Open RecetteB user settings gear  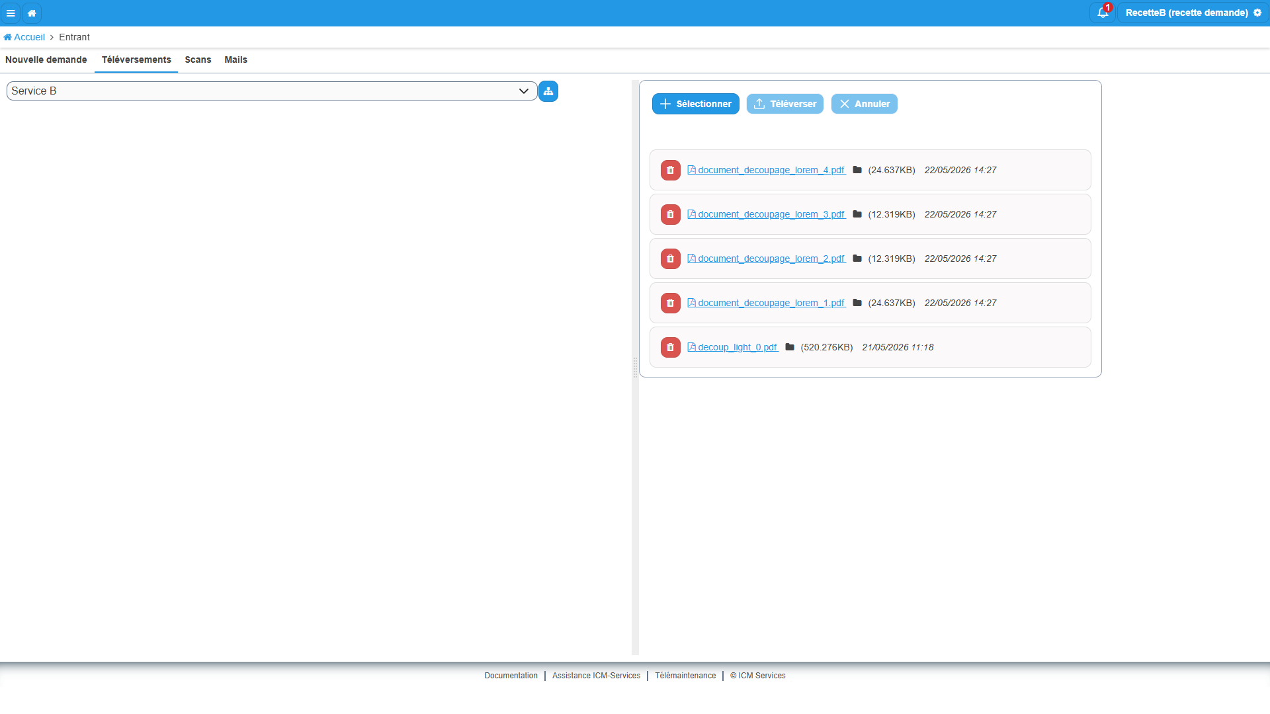point(1257,13)
